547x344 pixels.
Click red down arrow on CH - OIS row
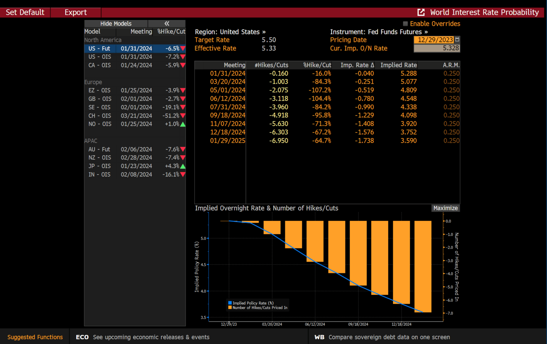(x=183, y=116)
